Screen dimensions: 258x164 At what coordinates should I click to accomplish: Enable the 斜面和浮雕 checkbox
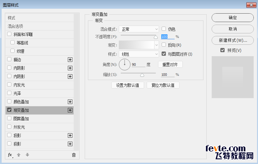[9, 34]
